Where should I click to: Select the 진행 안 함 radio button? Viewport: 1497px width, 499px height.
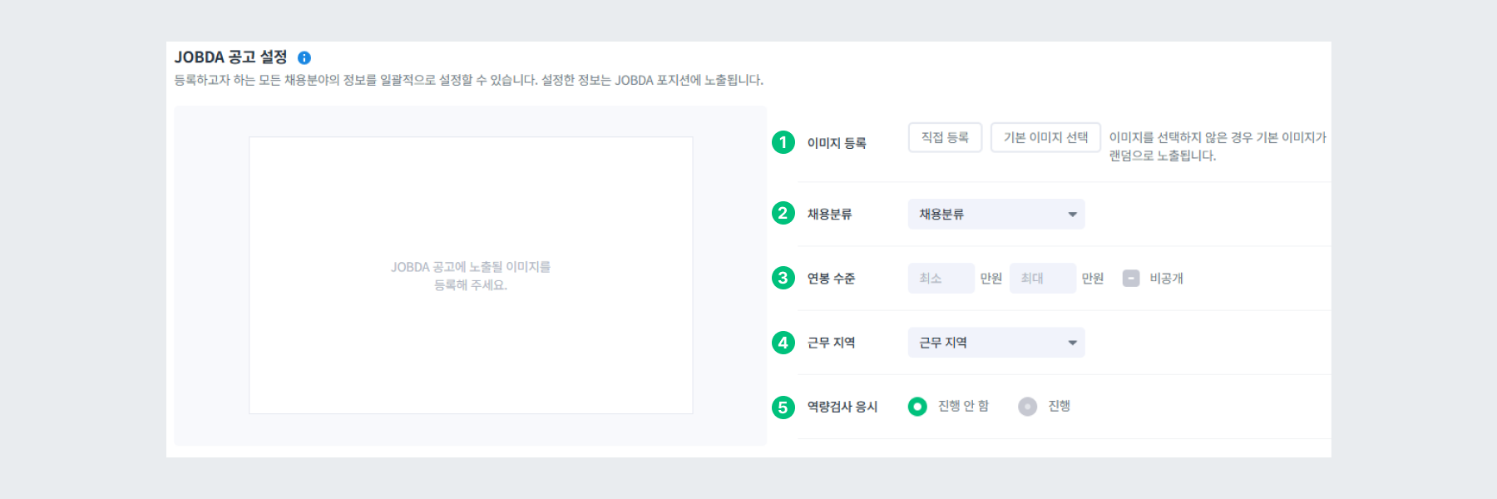(917, 407)
